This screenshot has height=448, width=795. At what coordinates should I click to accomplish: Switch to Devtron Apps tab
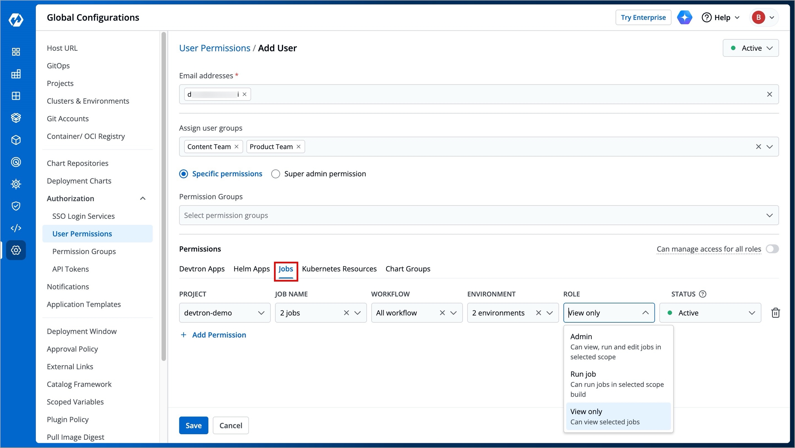point(202,269)
